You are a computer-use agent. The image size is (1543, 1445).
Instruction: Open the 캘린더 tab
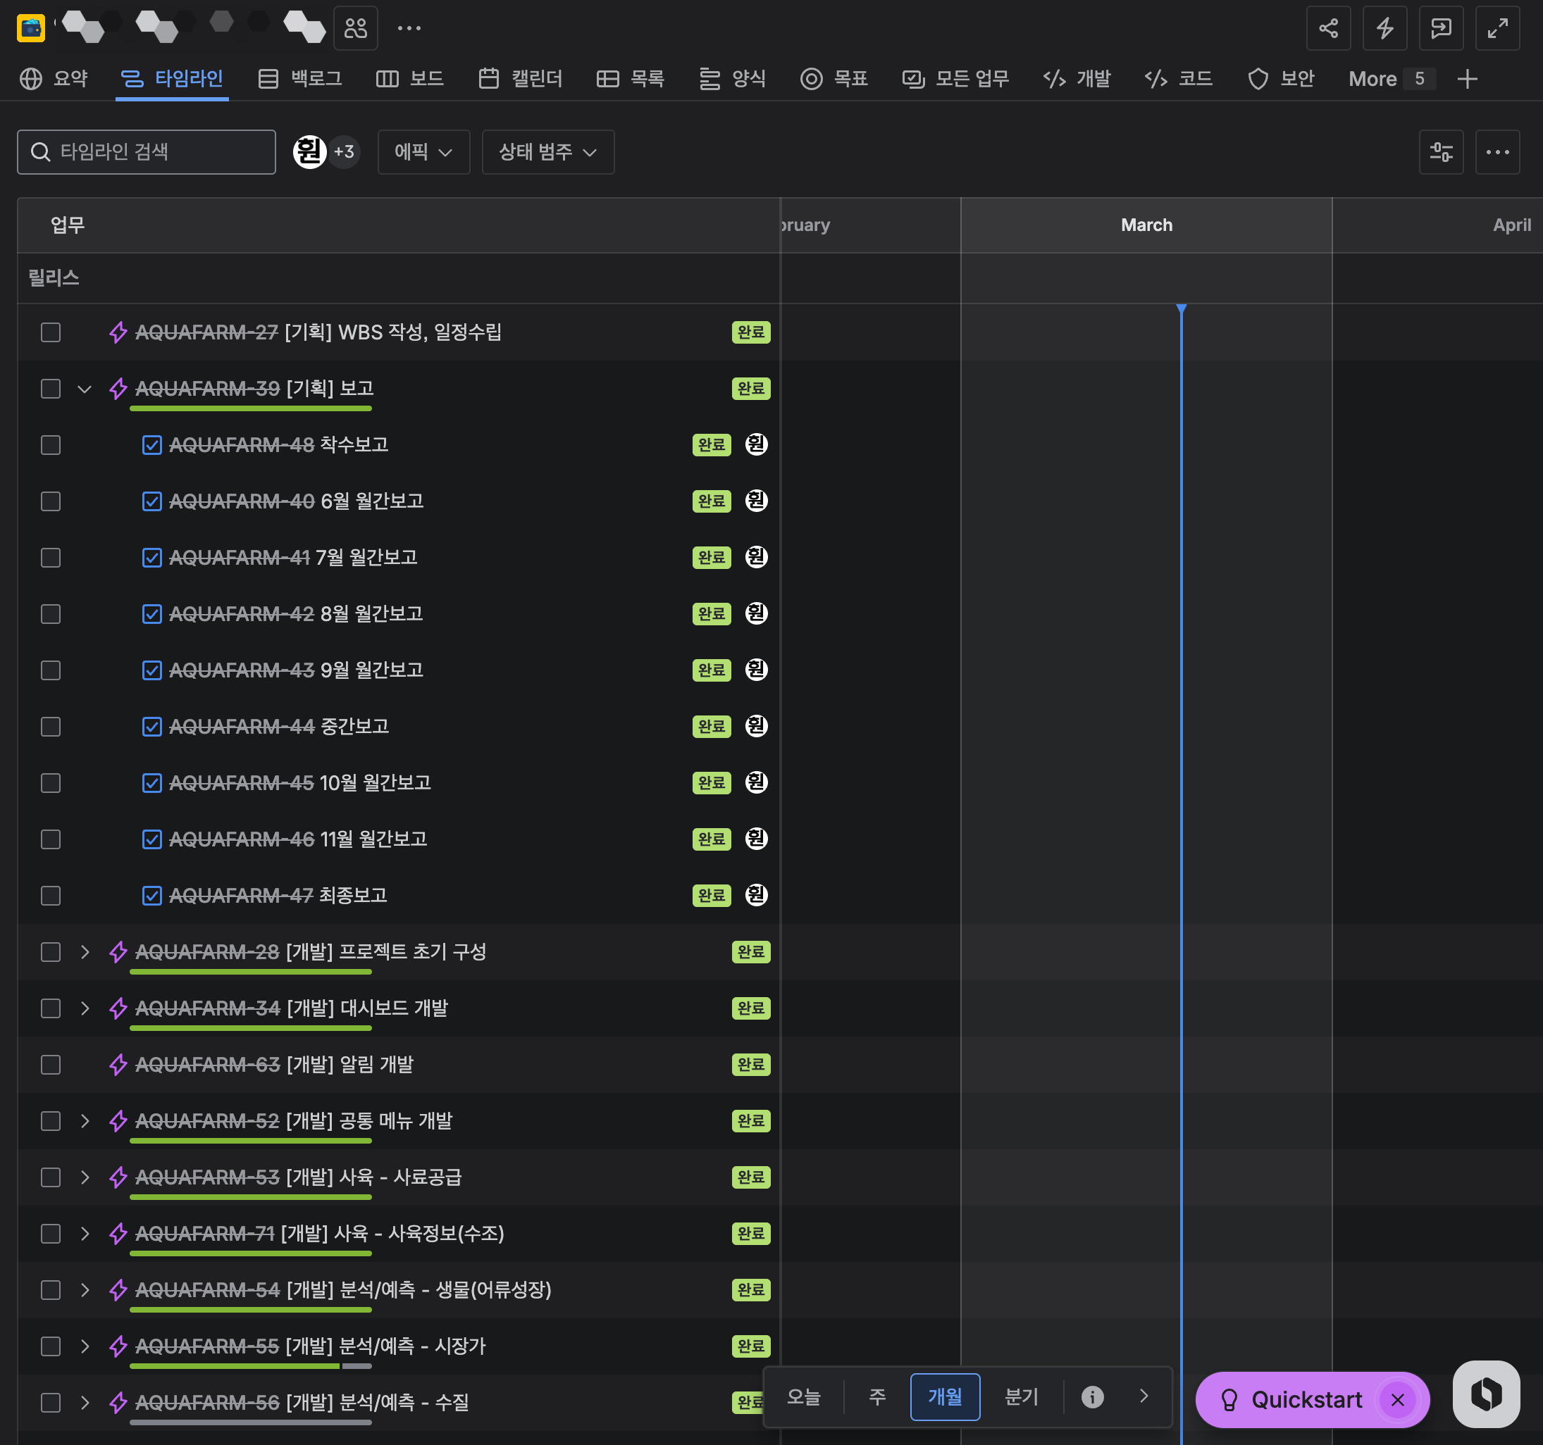click(x=521, y=79)
